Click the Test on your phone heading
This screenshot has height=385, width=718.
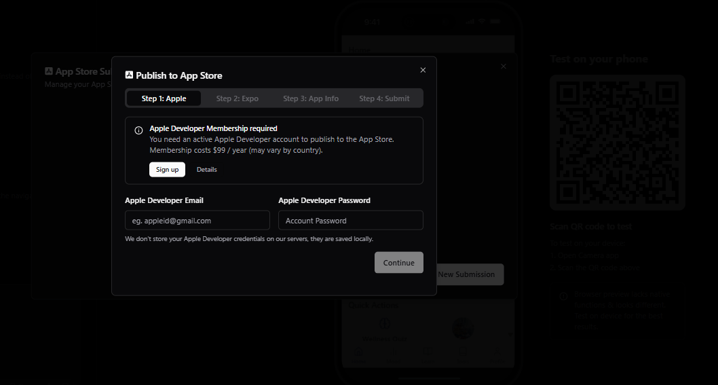click(x=599, y=59)
